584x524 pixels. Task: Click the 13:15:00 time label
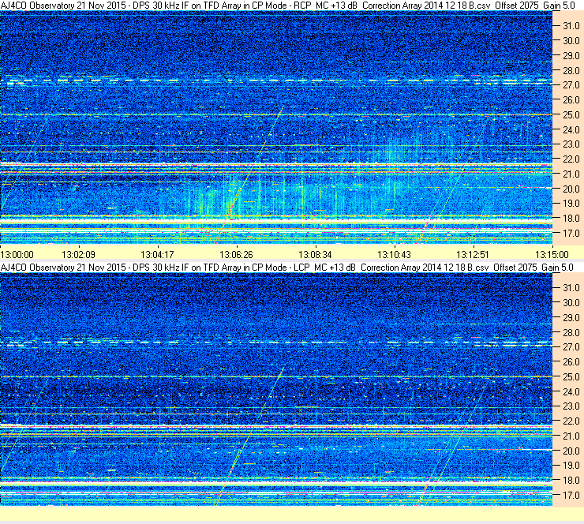pyautogui.click(x=552, y=255)
